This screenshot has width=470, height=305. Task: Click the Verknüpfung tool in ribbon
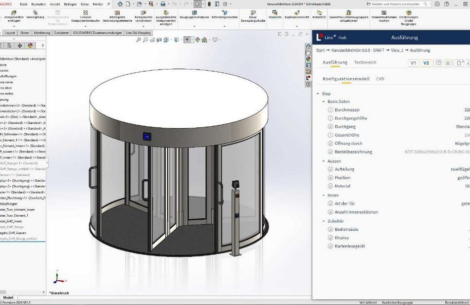click(35, 14)
